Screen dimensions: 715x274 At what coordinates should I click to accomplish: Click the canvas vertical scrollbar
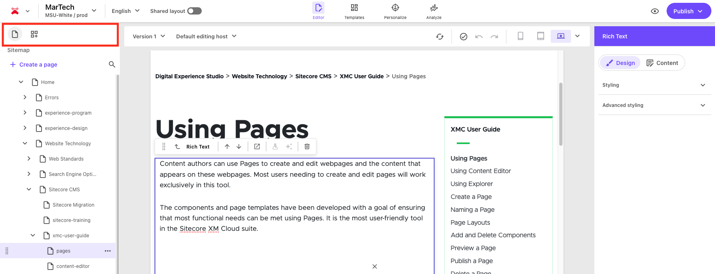point(561,114)
